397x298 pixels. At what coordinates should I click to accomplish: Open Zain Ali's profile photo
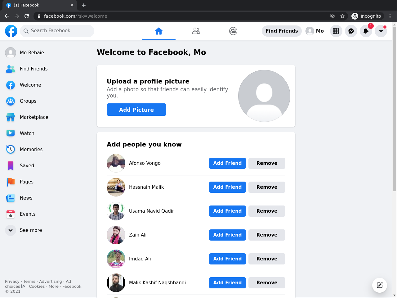tap(116, 235)
